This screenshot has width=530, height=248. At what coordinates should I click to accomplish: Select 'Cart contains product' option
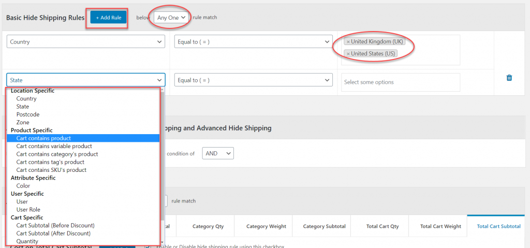[43, 138]
